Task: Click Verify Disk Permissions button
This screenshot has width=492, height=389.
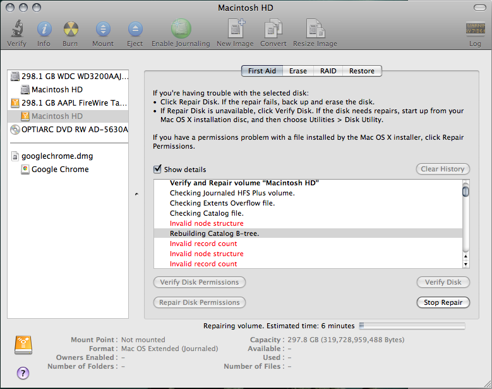Action: (x=200, y=282)
